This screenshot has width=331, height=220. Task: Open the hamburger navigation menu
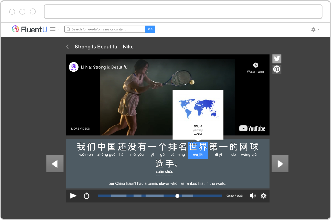click(x=52, y=29)
